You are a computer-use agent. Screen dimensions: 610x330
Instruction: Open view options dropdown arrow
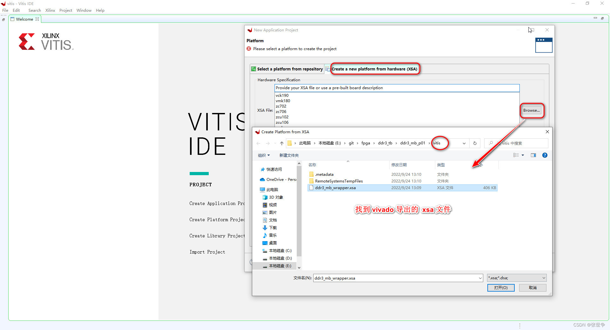pyautogui.click(x=523, y=155)
